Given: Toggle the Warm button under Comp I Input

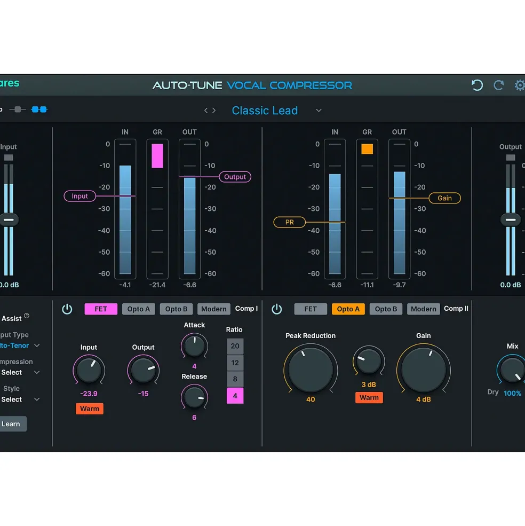Looking at the screenshot, I should coord(90,409).
